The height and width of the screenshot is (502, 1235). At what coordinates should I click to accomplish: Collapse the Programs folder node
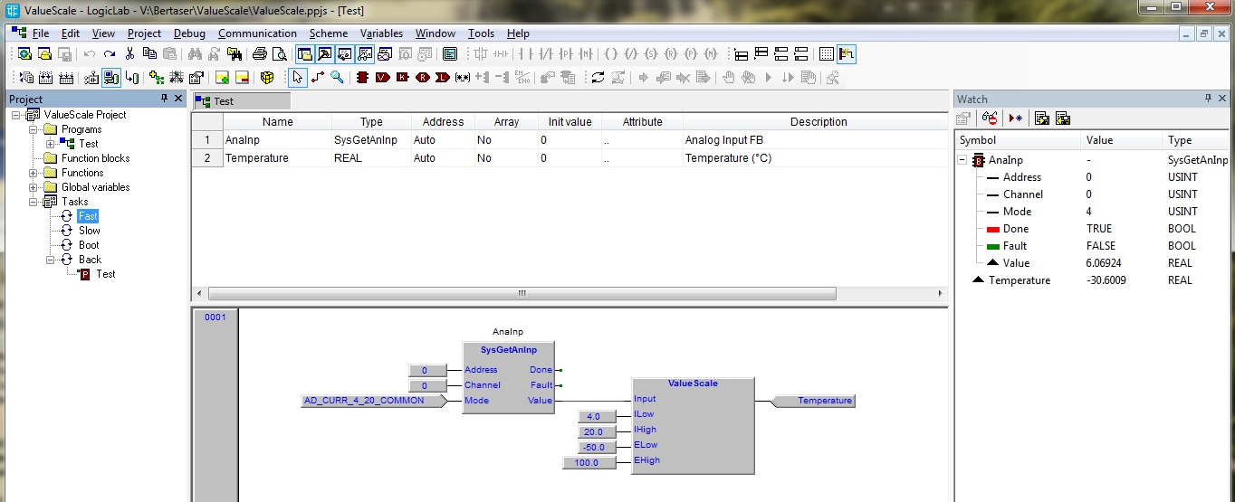pyautogui.click(x=34, y=129)
